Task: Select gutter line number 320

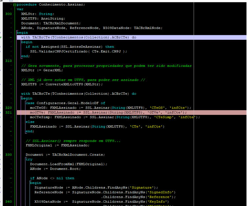Action: (x=9, y=108)
